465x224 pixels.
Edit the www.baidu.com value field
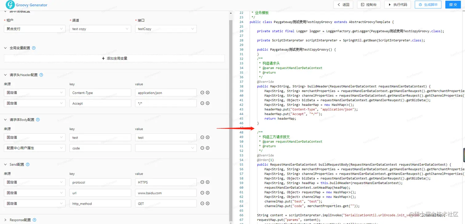(x=166, y=193)
